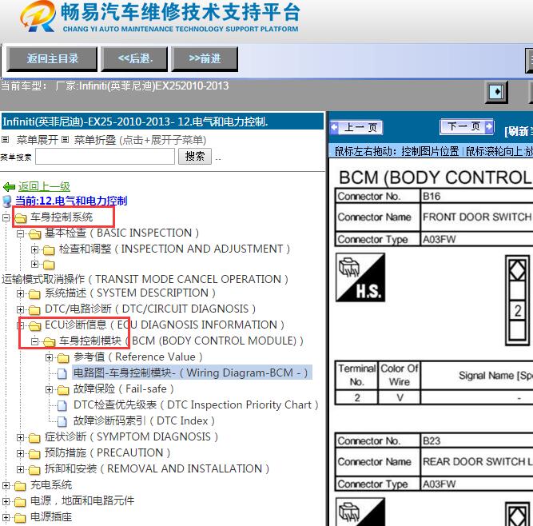Viewport: 533px width, 526px height.
Task: Collapse the 车身控制模块 BCM node
Action: 34,341
